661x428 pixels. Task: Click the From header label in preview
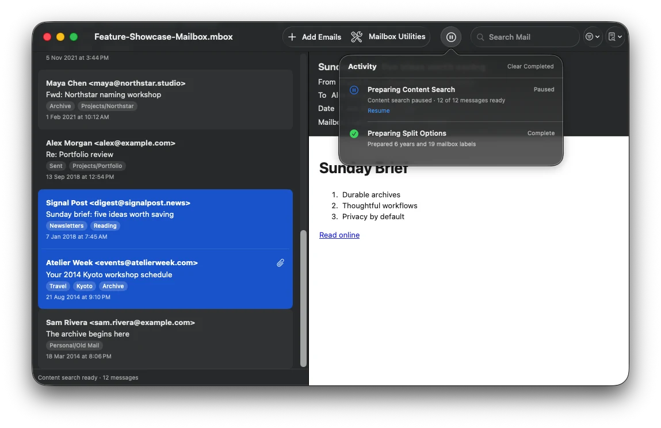(x=327, y=82)
